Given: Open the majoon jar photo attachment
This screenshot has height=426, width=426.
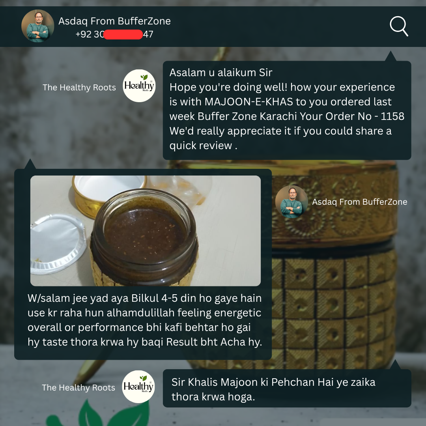Looking at the screenshot, I should (145, 231).
